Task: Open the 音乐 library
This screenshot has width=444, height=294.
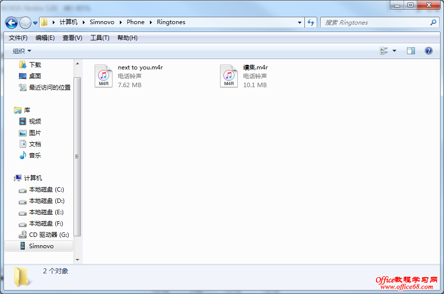Action: [35, 156]
